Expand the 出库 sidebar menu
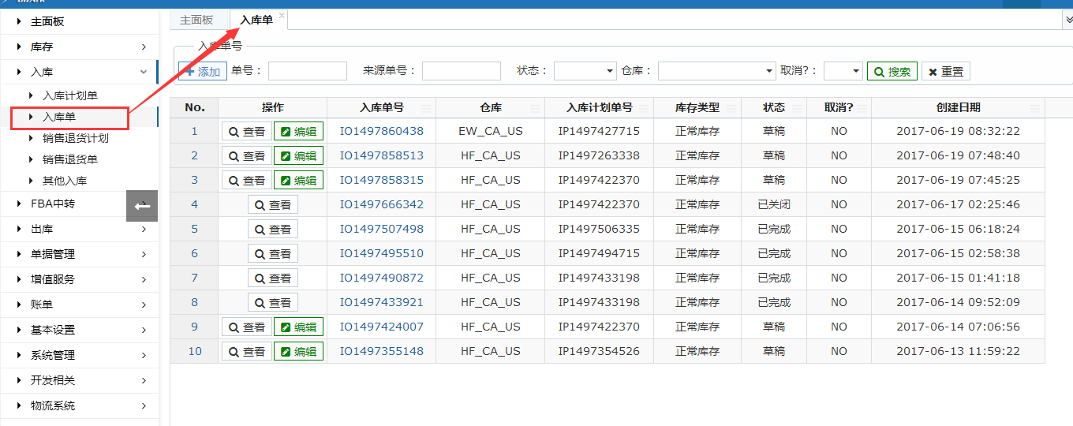The image size is (1073, 426). (x=79, y=229)
